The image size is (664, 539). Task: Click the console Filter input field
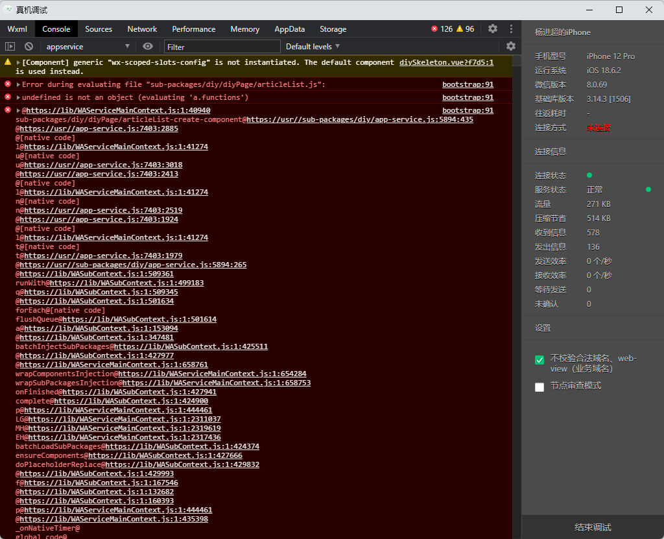(222, 47)
